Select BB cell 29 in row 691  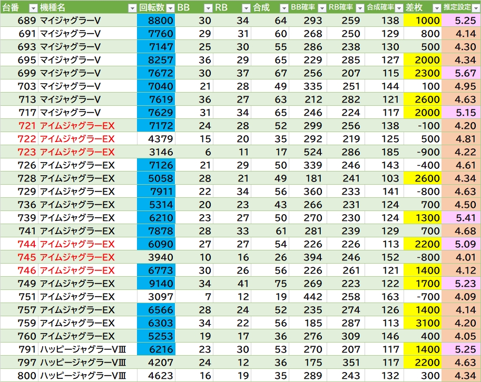[x=194, y=34]
